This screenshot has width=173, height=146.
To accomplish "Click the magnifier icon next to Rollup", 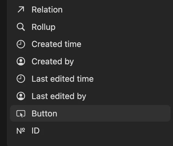I will [x=21, y=27].
